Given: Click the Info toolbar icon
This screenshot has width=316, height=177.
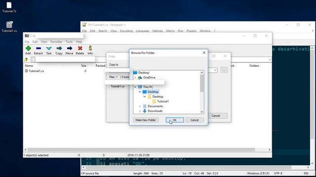Looking at the screenshot, I should (90, 50).
